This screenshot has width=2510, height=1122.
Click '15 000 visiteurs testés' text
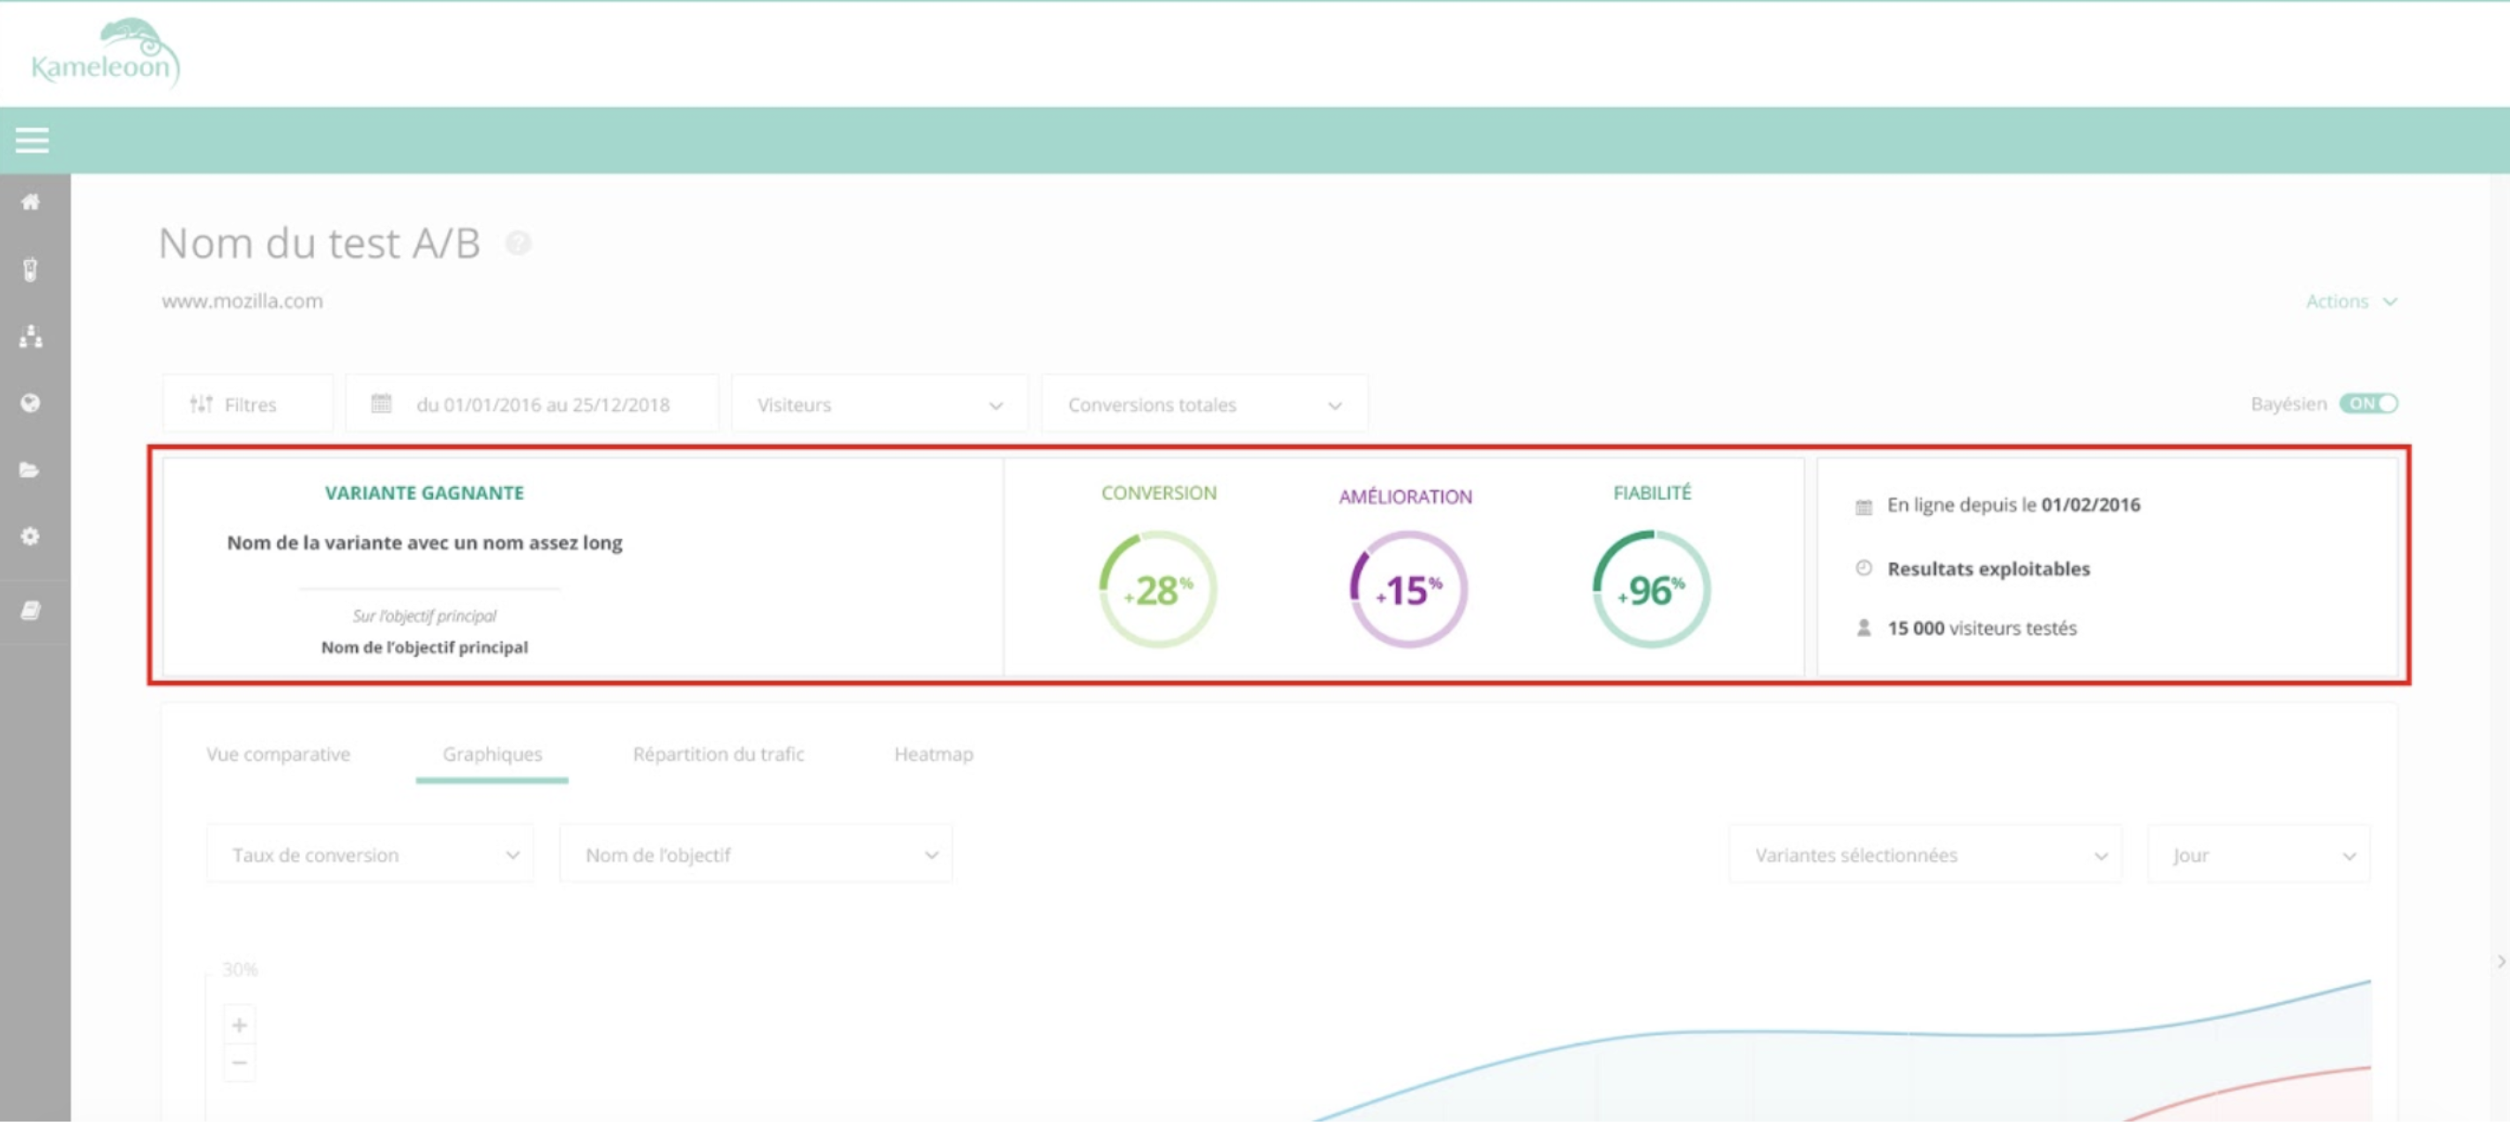coord(1982,629)
